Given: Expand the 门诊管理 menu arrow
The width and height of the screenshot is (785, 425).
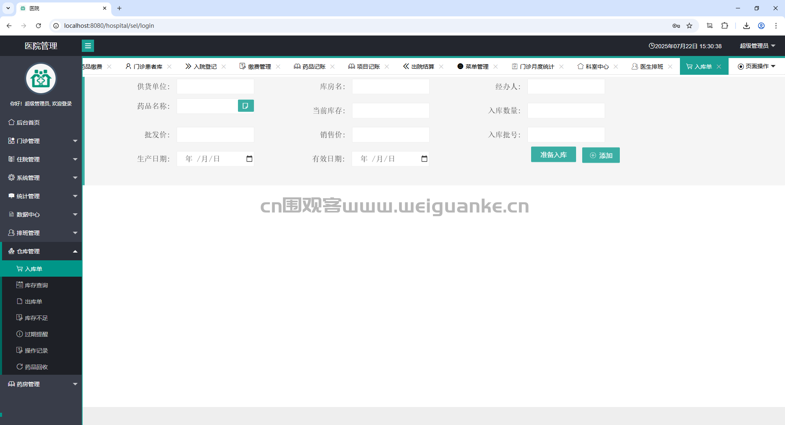Looking at the screenshot, I should (75, 141).
